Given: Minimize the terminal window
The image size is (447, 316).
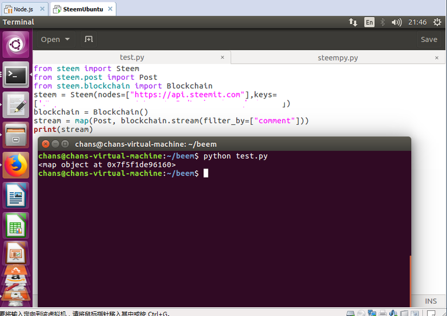Looking at the screenshot, I should pos(55,144).
